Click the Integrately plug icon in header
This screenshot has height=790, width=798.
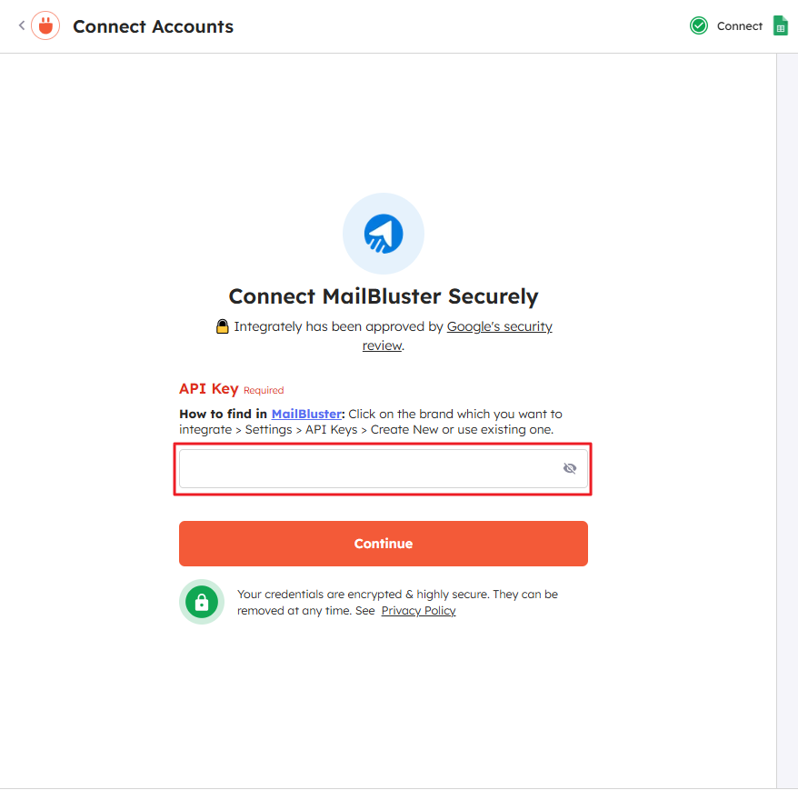(45, 25)
